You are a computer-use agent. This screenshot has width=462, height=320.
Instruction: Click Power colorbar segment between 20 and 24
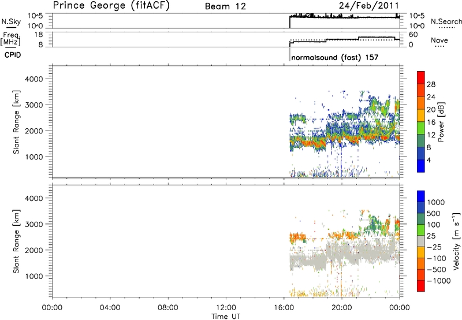tap(421, 103)
